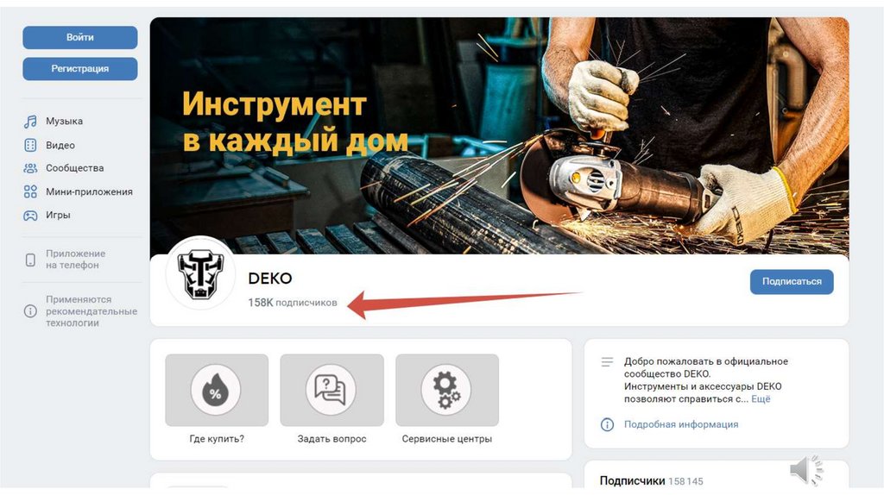The height and width of the screenshot is (495, 884).
Task: Subscribe with the Подписаться button
Action: 792,282
